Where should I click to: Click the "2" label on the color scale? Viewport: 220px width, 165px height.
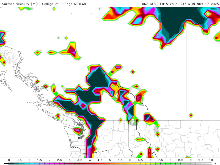[50, 160]
